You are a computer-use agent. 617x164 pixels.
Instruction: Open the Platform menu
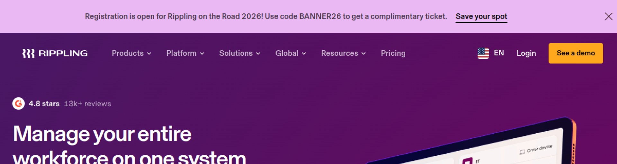(181, 53)
